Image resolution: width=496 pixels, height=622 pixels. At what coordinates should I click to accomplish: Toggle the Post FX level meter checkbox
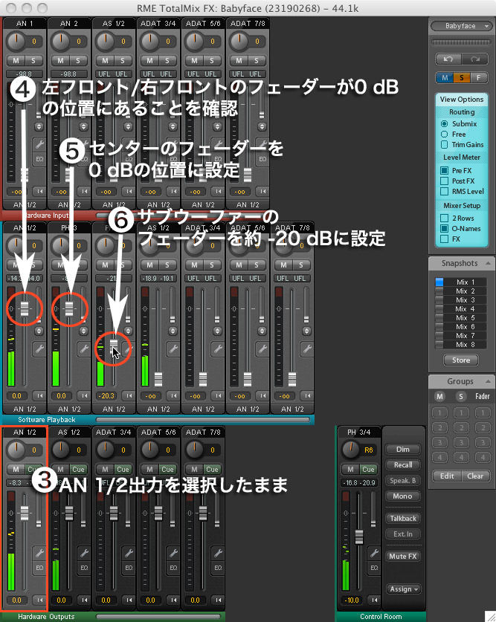tap(444, 181)
